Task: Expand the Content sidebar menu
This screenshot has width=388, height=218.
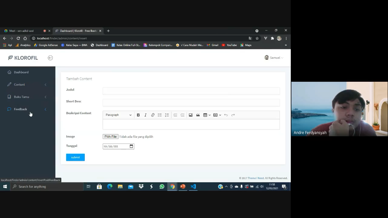Action: pos(28,85)
